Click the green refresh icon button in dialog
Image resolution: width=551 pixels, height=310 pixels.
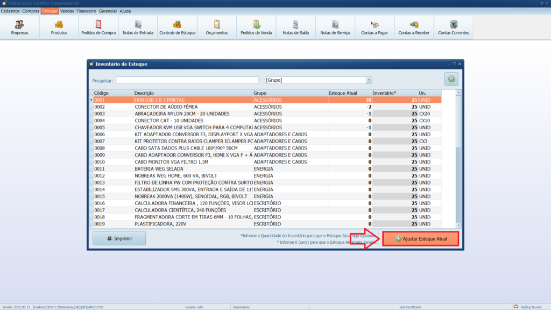pyautogui.click(x=451, y=79)
